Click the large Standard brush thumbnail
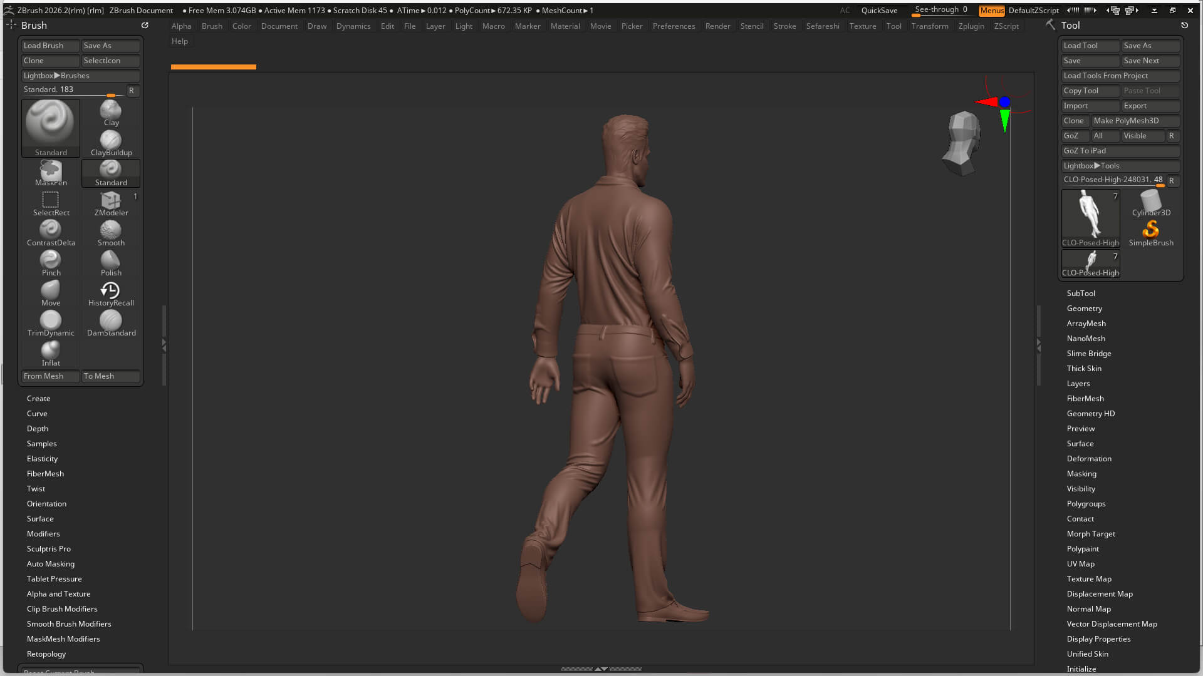This screenshot has width=1203, height=676. click(x=51, y=128)
